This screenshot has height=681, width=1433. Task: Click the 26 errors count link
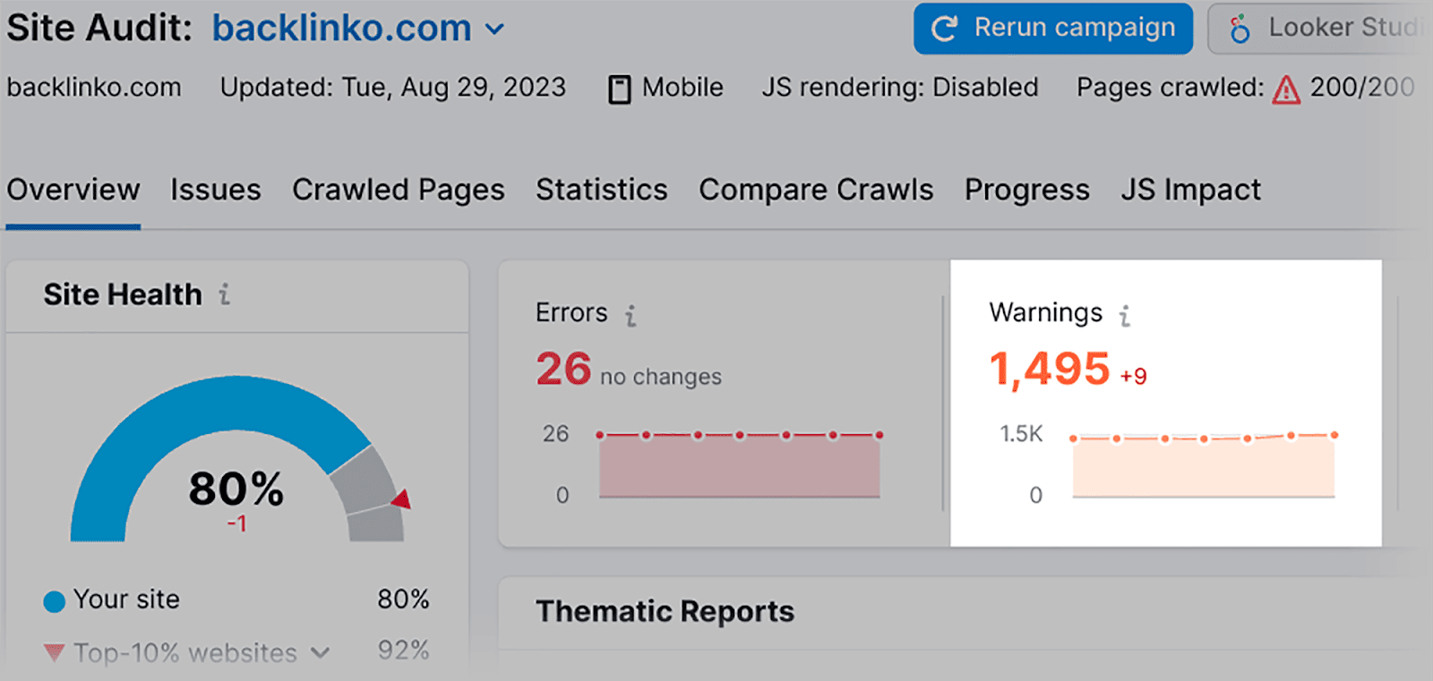(x=563, y=369)
